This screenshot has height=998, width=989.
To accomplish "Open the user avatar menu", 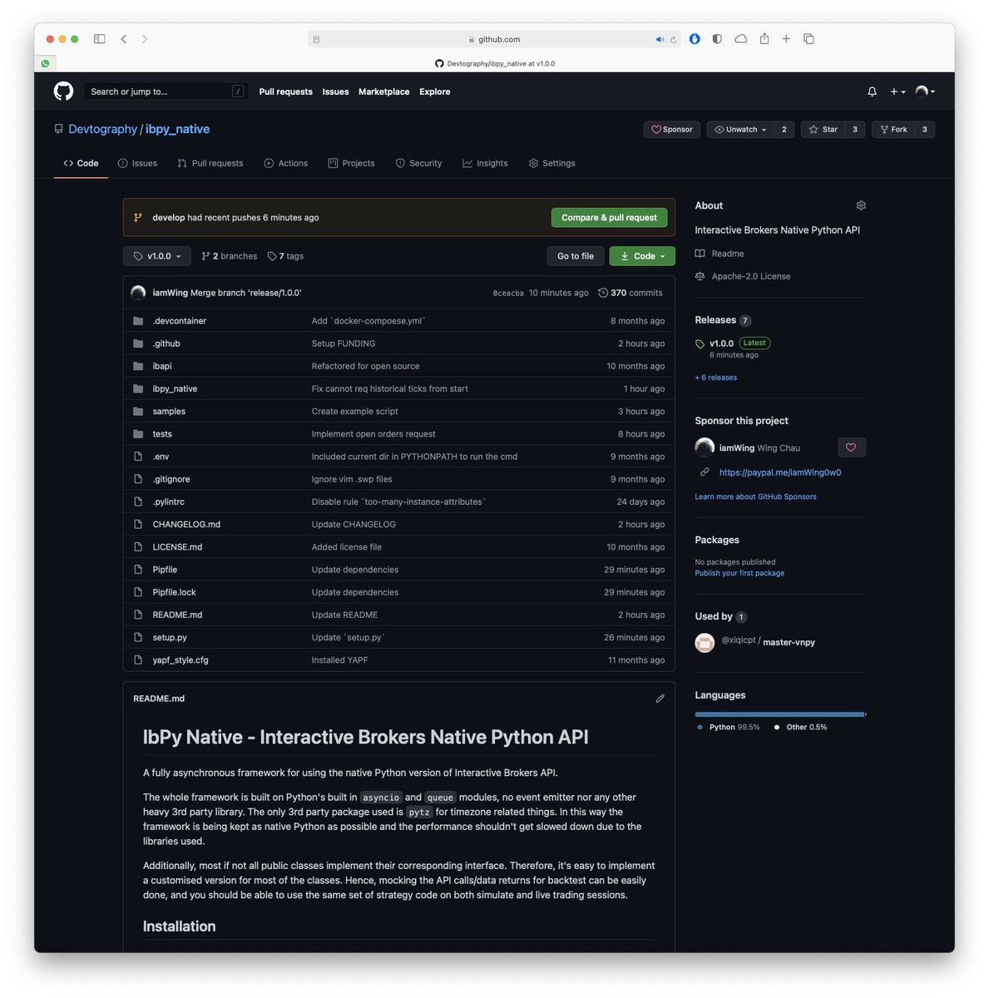I will click(x=925, y=91).
